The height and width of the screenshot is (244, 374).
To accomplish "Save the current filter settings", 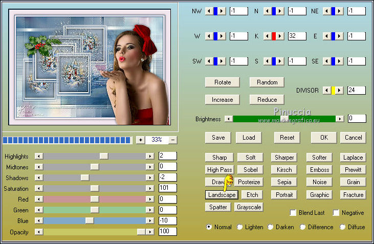I will [218, 138].
